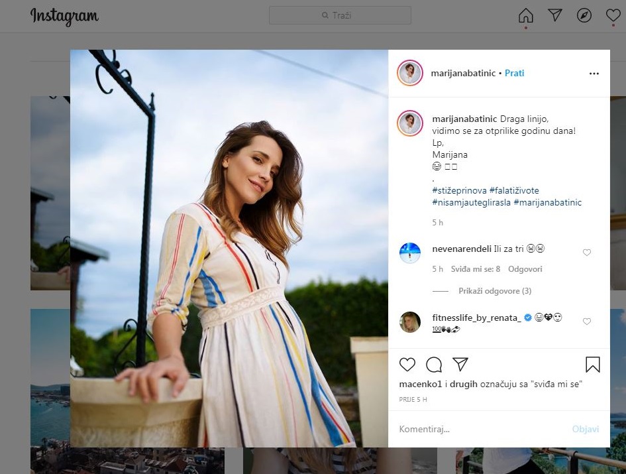Screen dimensions: 626x474
Task: View likes 'Sviđa mi se: 8' on comment
Action: coord(476,269)
